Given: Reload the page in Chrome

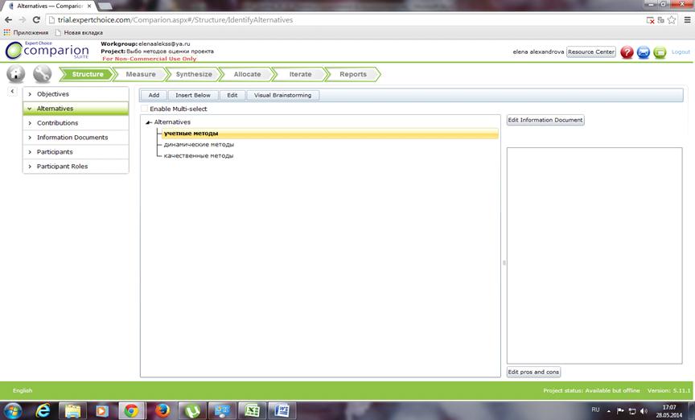Looking at the screenshot, I should pos(36,19).
